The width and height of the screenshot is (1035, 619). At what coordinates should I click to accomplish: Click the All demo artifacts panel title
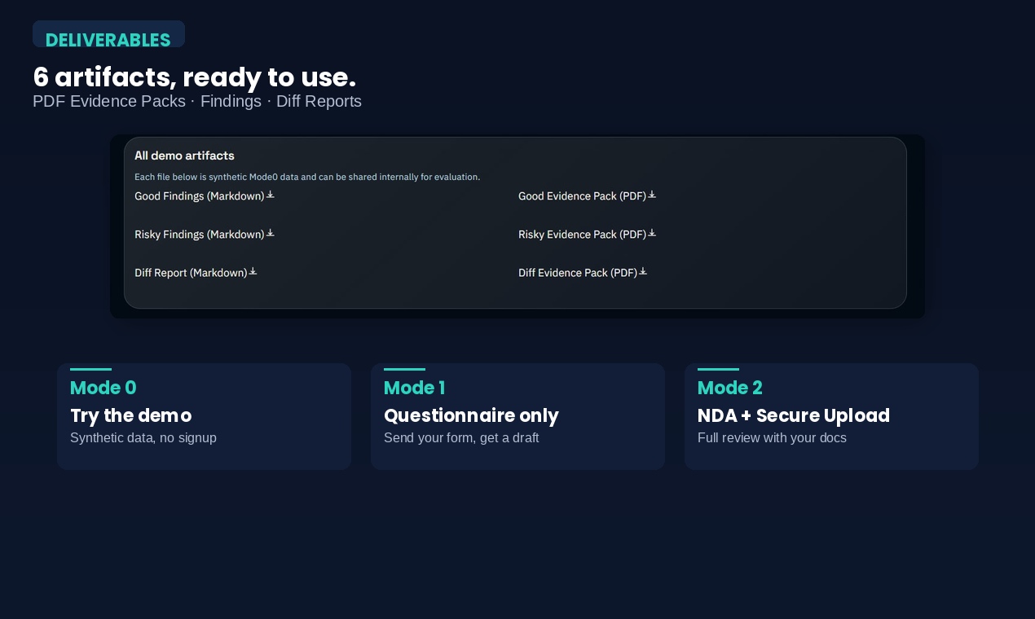click(x=184, y=156)
